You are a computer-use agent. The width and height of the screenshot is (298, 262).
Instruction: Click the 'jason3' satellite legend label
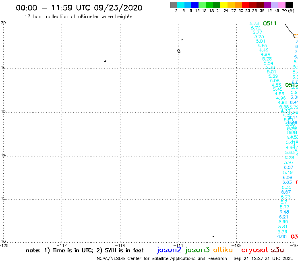197,250
